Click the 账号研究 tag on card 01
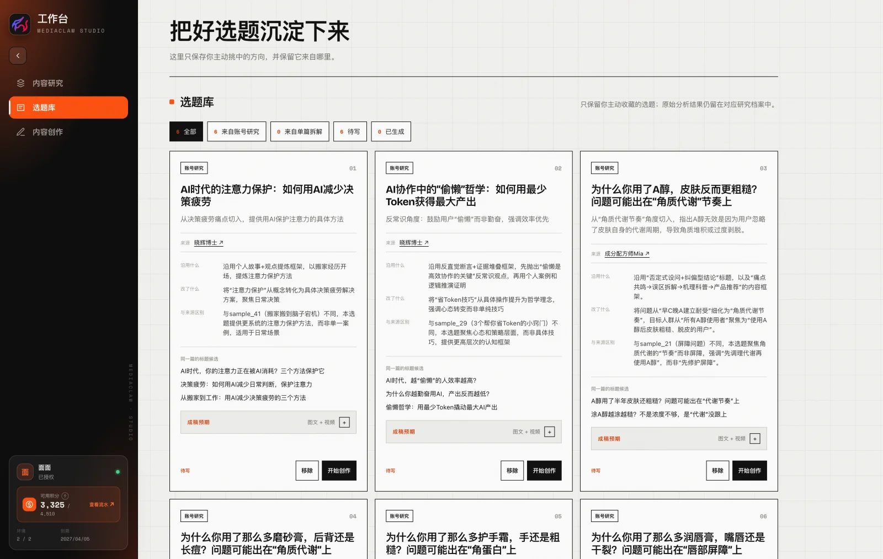This screenshot has height=559, width=883. [x=194, y=168]
